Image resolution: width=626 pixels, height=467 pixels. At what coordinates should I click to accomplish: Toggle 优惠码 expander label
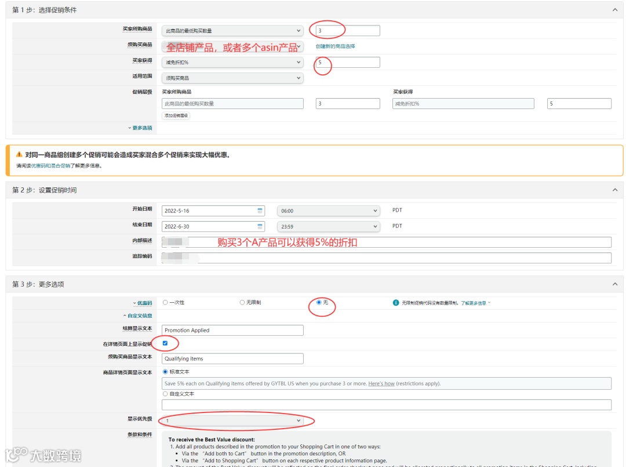[143, 303]
